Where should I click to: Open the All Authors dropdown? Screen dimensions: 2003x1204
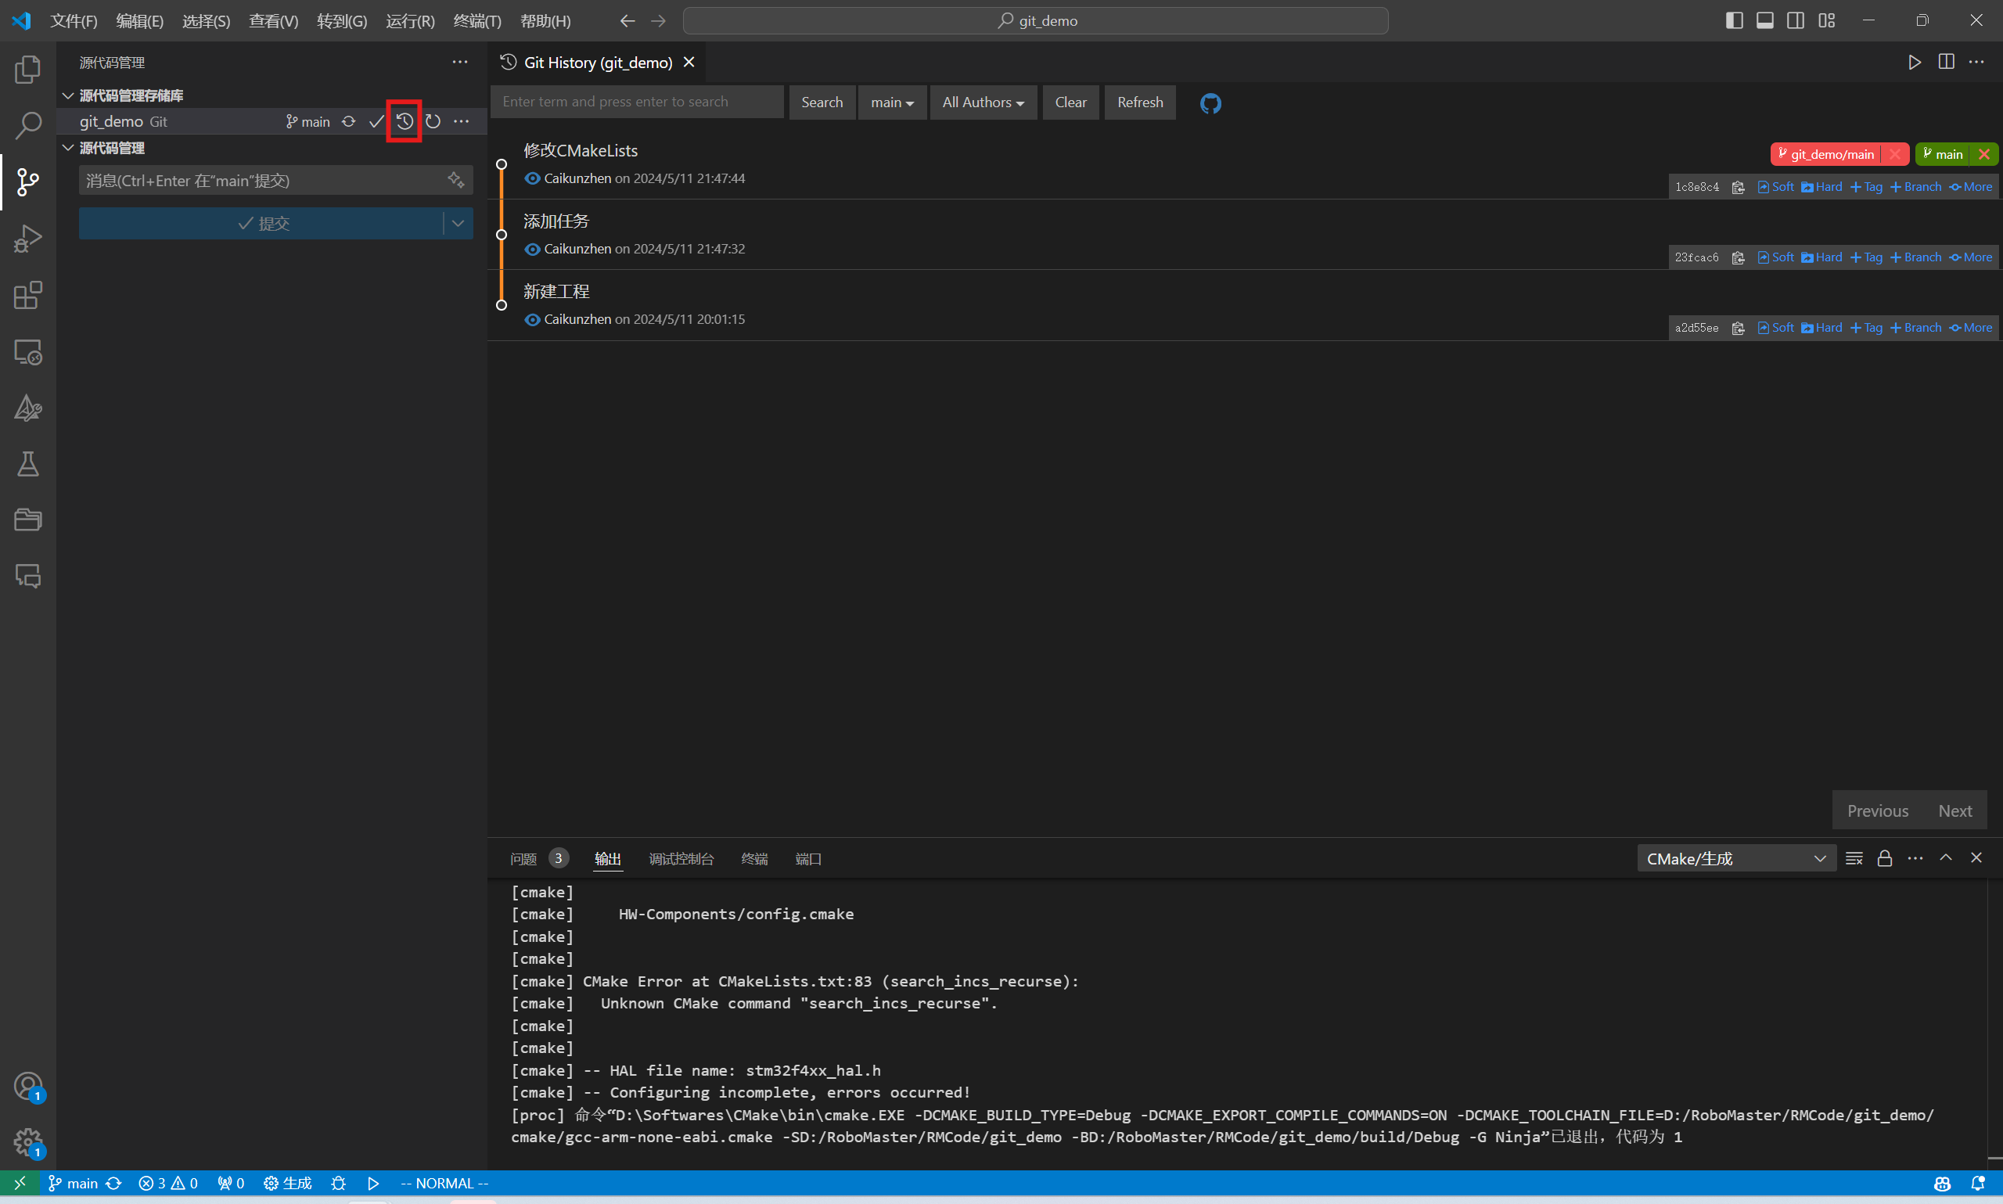pyautogui.click(x=983, y=102)
